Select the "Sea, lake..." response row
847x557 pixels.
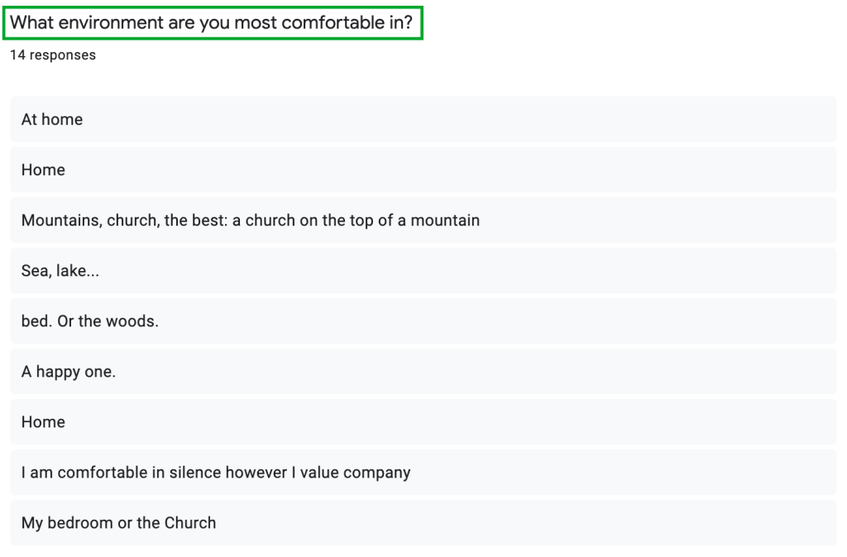coord(423,271)
